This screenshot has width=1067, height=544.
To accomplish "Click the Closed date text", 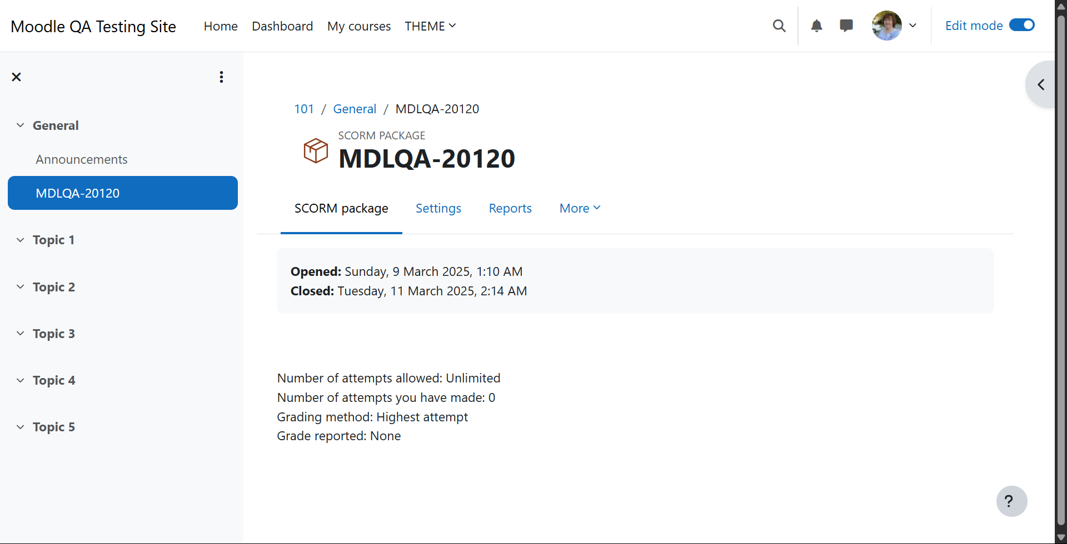I will tap(409, 291).
